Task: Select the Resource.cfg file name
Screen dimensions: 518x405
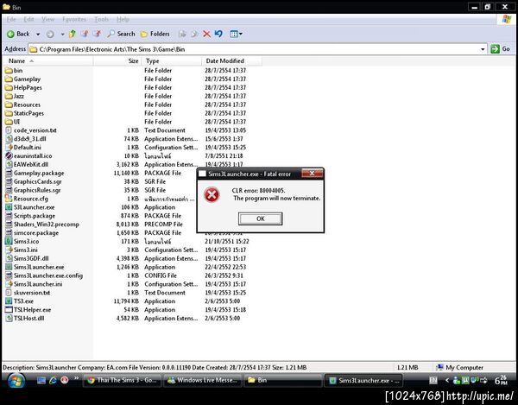Action: 31,199
